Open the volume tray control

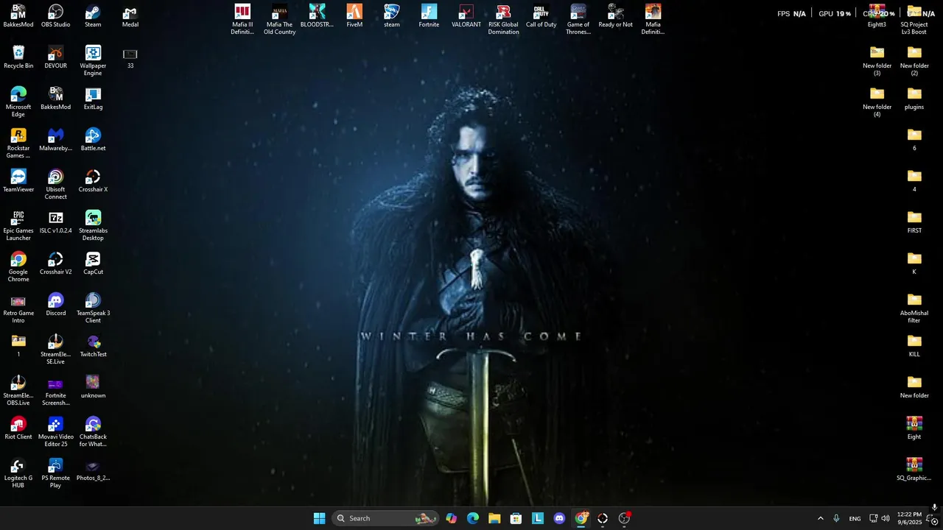(x=886, y=518)
